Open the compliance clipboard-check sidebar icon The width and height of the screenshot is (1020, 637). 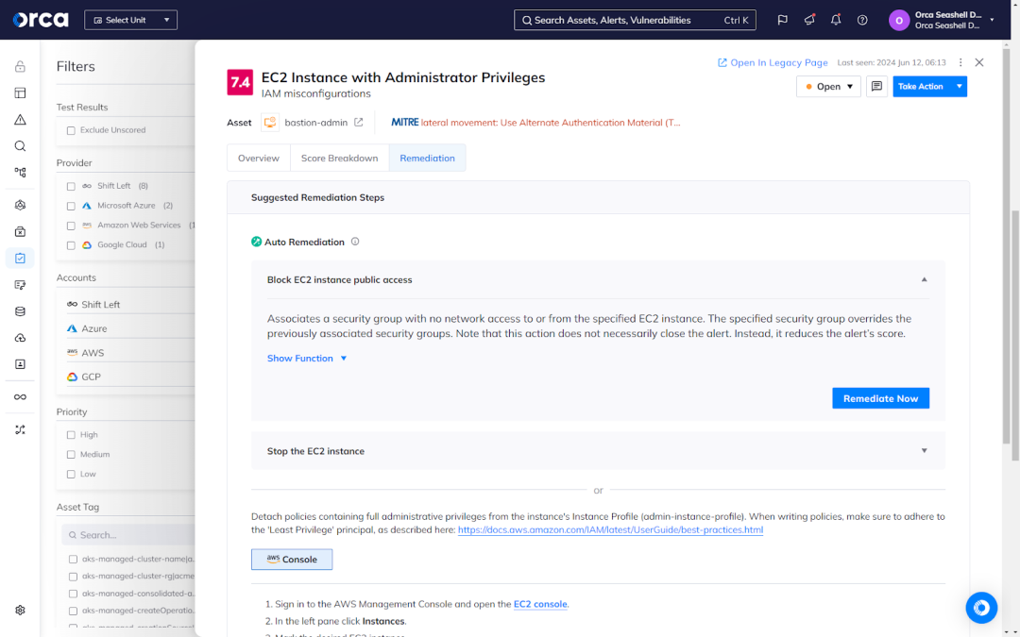pos(20,258)
